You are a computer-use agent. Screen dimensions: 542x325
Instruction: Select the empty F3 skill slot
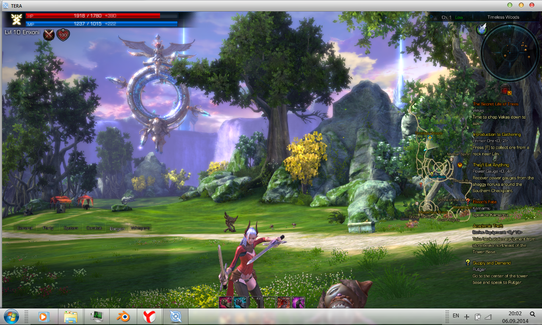tap(254, 302)
